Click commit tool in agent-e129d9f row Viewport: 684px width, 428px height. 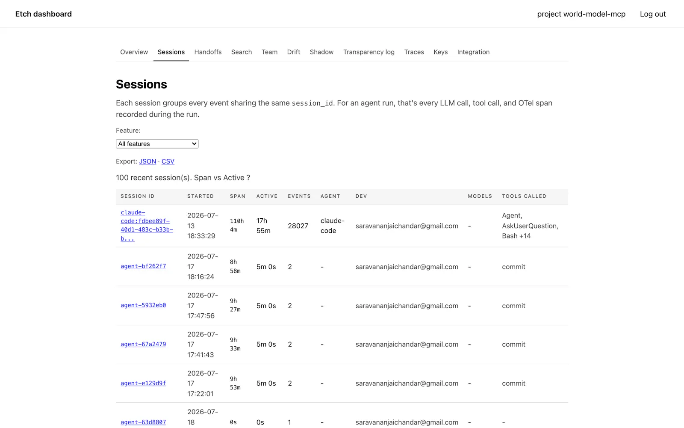point(513,383)
